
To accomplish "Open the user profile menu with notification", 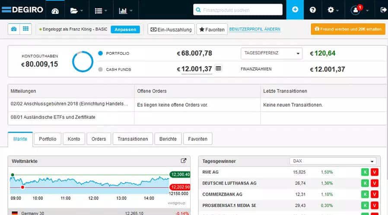I will (x=359, y=10).
